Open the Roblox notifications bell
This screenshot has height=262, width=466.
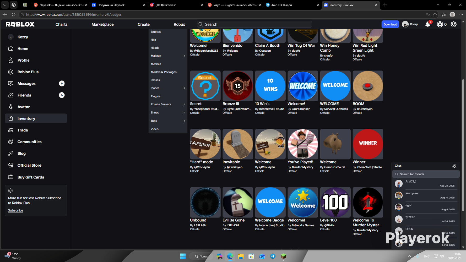click(428, 24)
